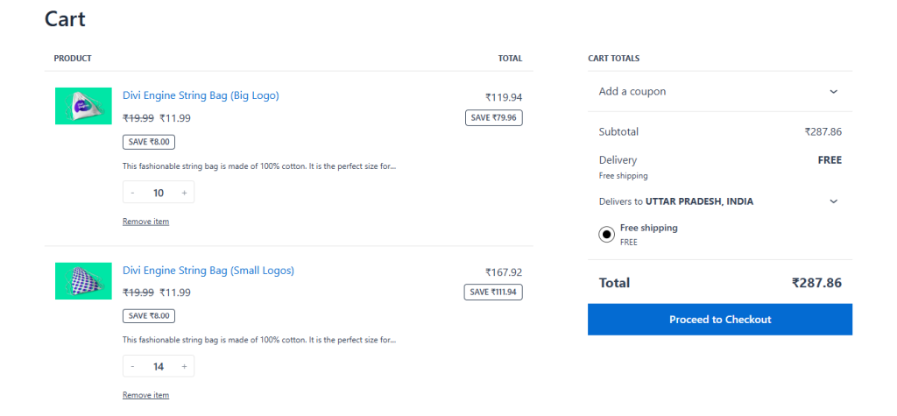Expand the Add a coupon section
Screen dimensions: 897x416
tap(833, 91)
